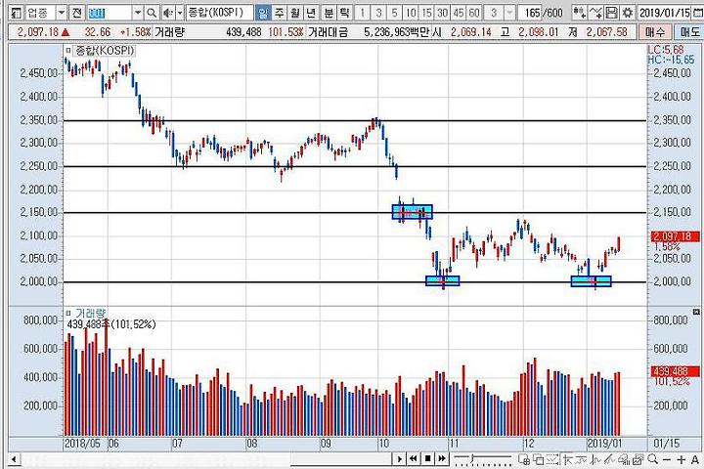
Task: Click the play arrow button in bottom bar
Action: 399,459
